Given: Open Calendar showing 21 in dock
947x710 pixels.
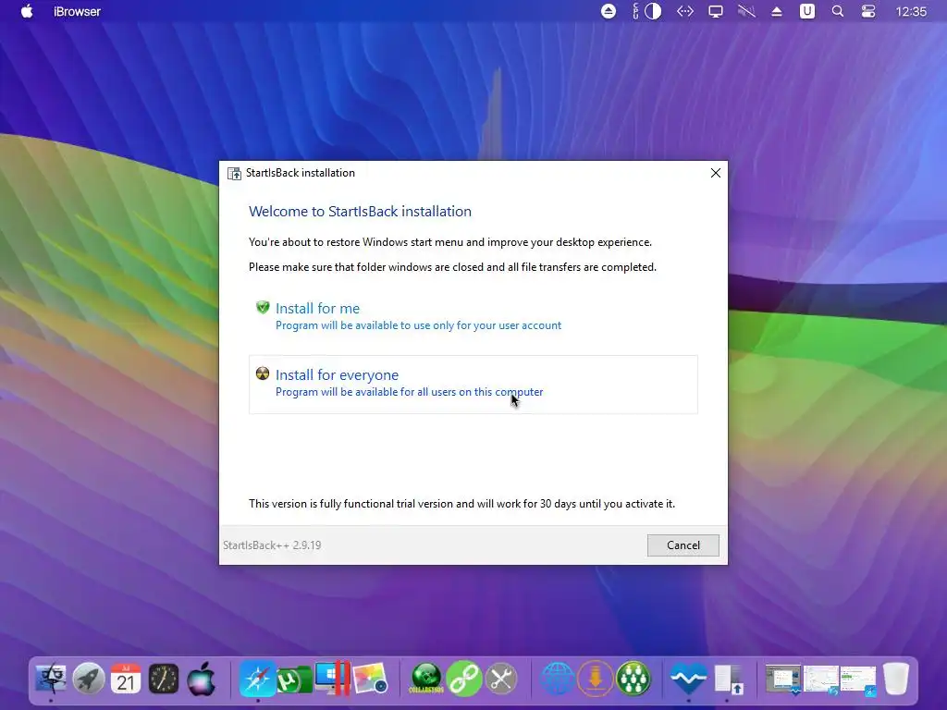Looking at the screenshot, I should tap(126, 679).
